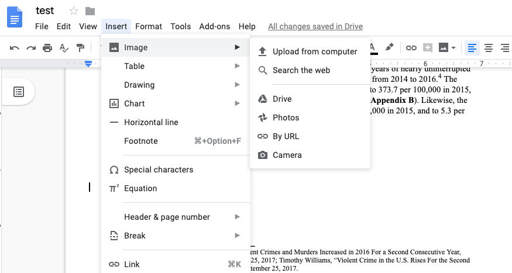Click the undo arrow icon
The height and width of the screenshot is (273, 512).
pos(15,47)
